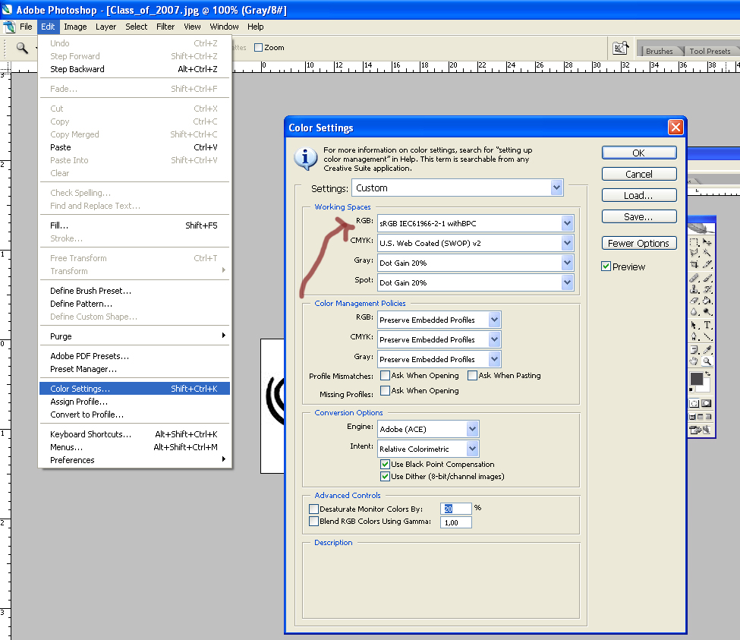The image size is (740, 640).
Task: Open the RGB color management policy dropdown
Action: (x=439, y=320)
